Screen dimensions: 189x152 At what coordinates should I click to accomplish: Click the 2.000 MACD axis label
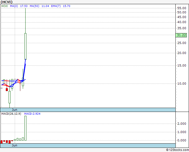tap(182, 124)
